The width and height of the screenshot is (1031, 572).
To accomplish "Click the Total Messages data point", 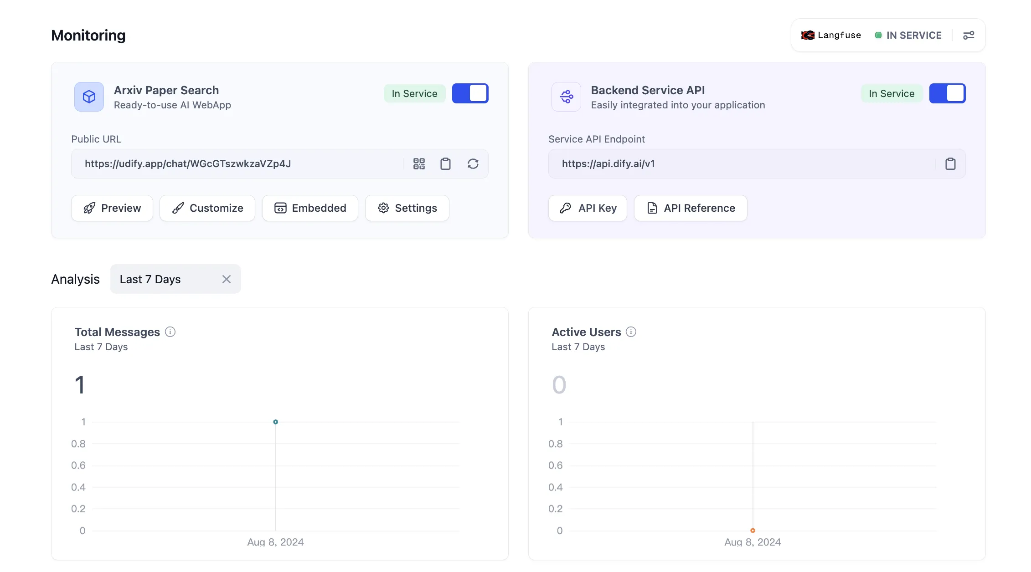I will click(x=275, y=422).
